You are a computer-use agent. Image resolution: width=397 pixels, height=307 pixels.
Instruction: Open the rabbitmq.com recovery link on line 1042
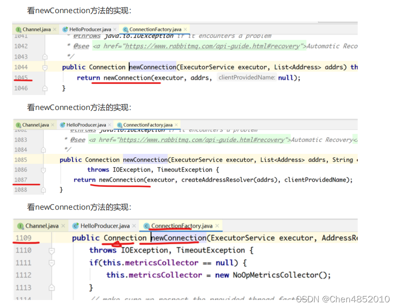pos(212,46)
